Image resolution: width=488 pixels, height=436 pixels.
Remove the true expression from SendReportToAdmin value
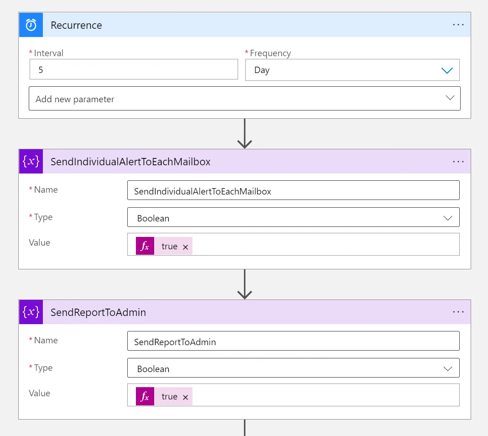(x=186, y=397)
